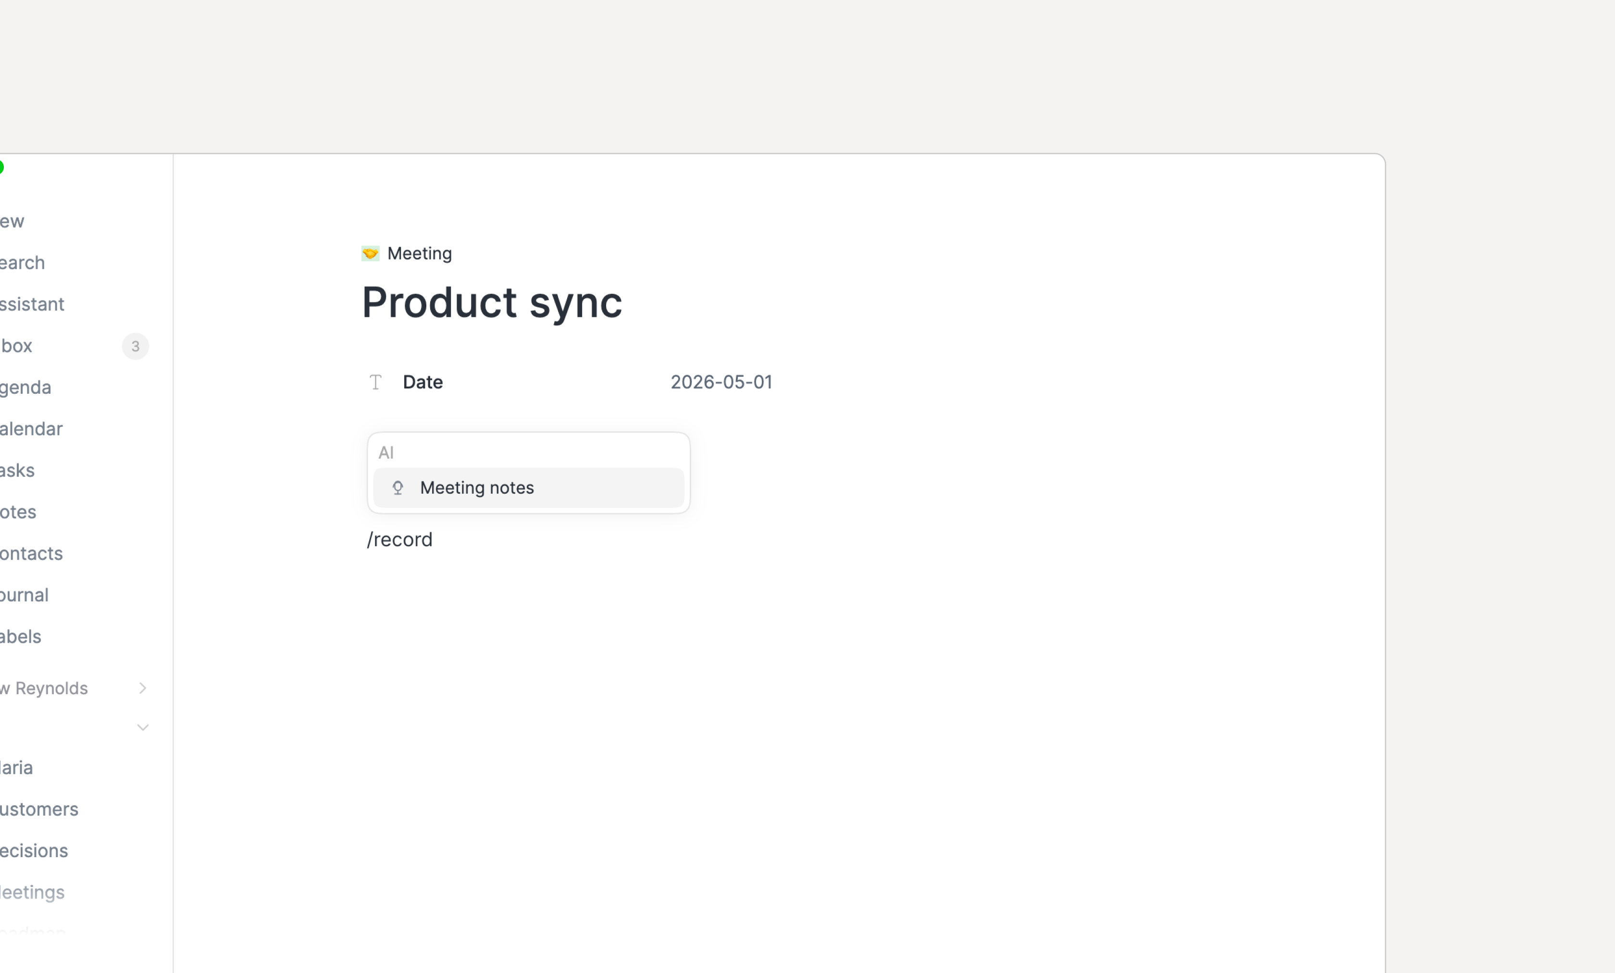Click the Reynolds workspace name
This screenshot has width=1615, height=973.
[44, 688]
